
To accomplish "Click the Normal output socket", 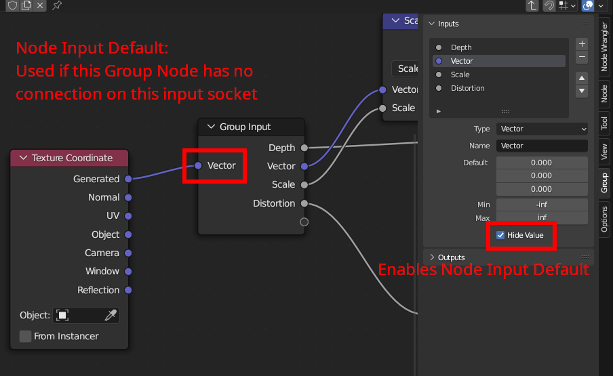I will (x=128, y=198).
